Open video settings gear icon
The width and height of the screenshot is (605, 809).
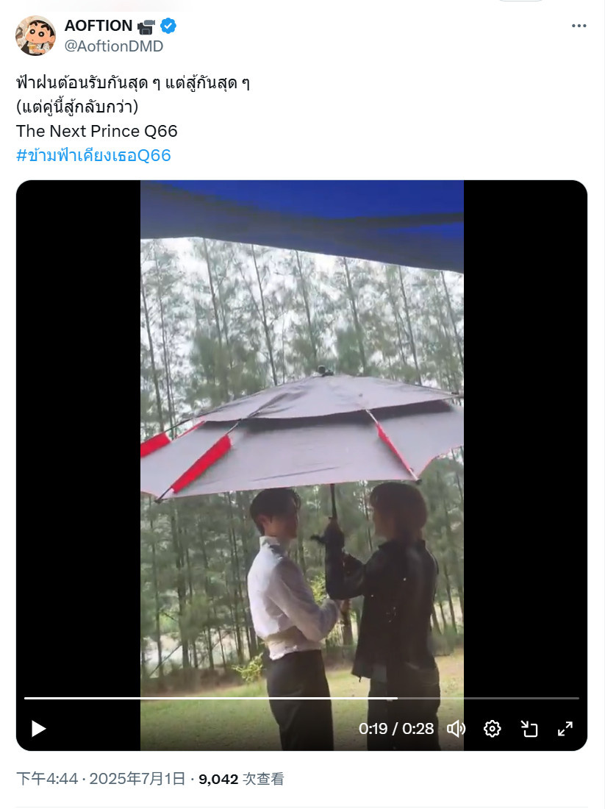tap(492, 729)
